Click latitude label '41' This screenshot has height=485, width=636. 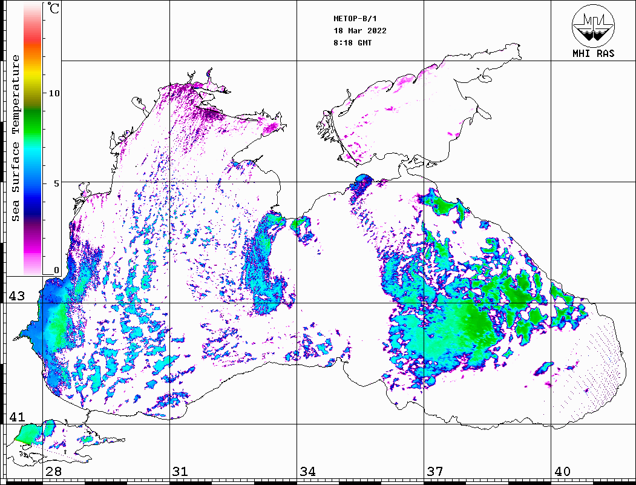16,417
